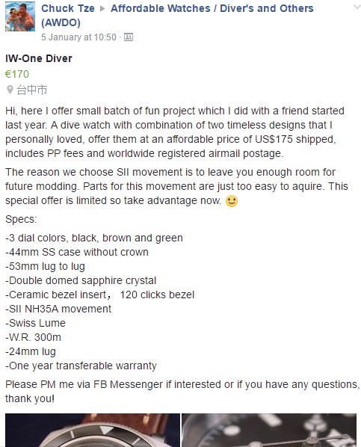Open the left watch photo with brown strap

click(x=93, y=430)
